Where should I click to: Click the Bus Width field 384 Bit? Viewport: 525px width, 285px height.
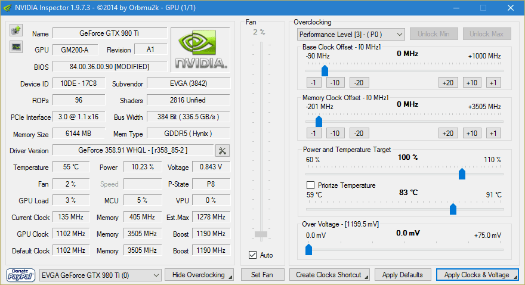(x=189, y=117)
